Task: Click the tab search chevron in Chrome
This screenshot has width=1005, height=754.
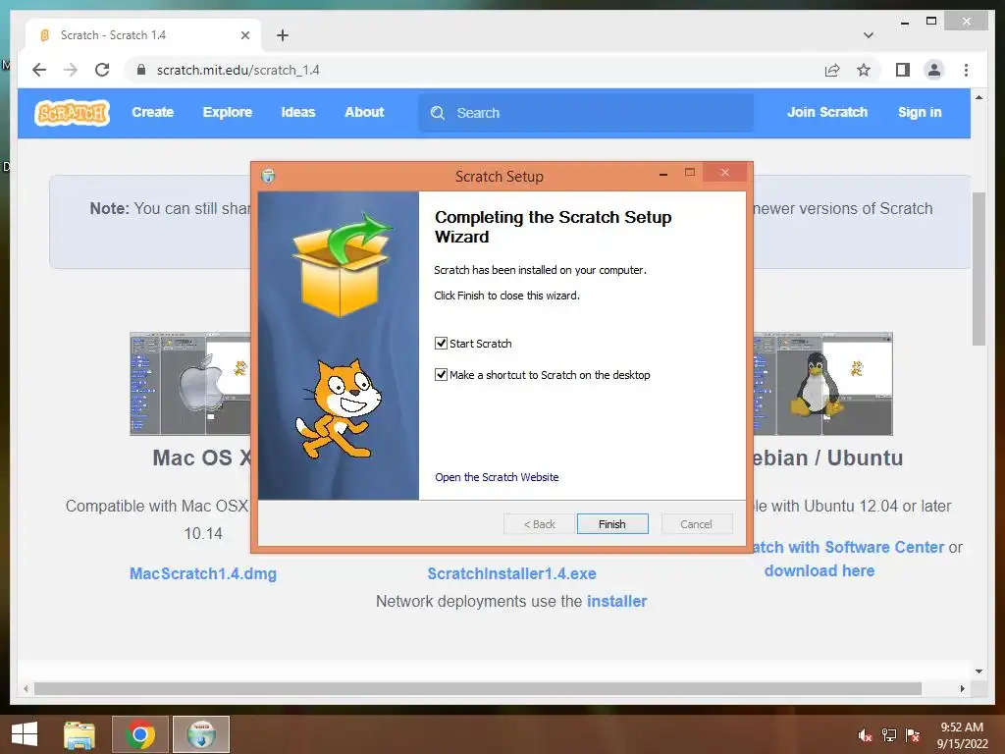Action: click(868, 35)
